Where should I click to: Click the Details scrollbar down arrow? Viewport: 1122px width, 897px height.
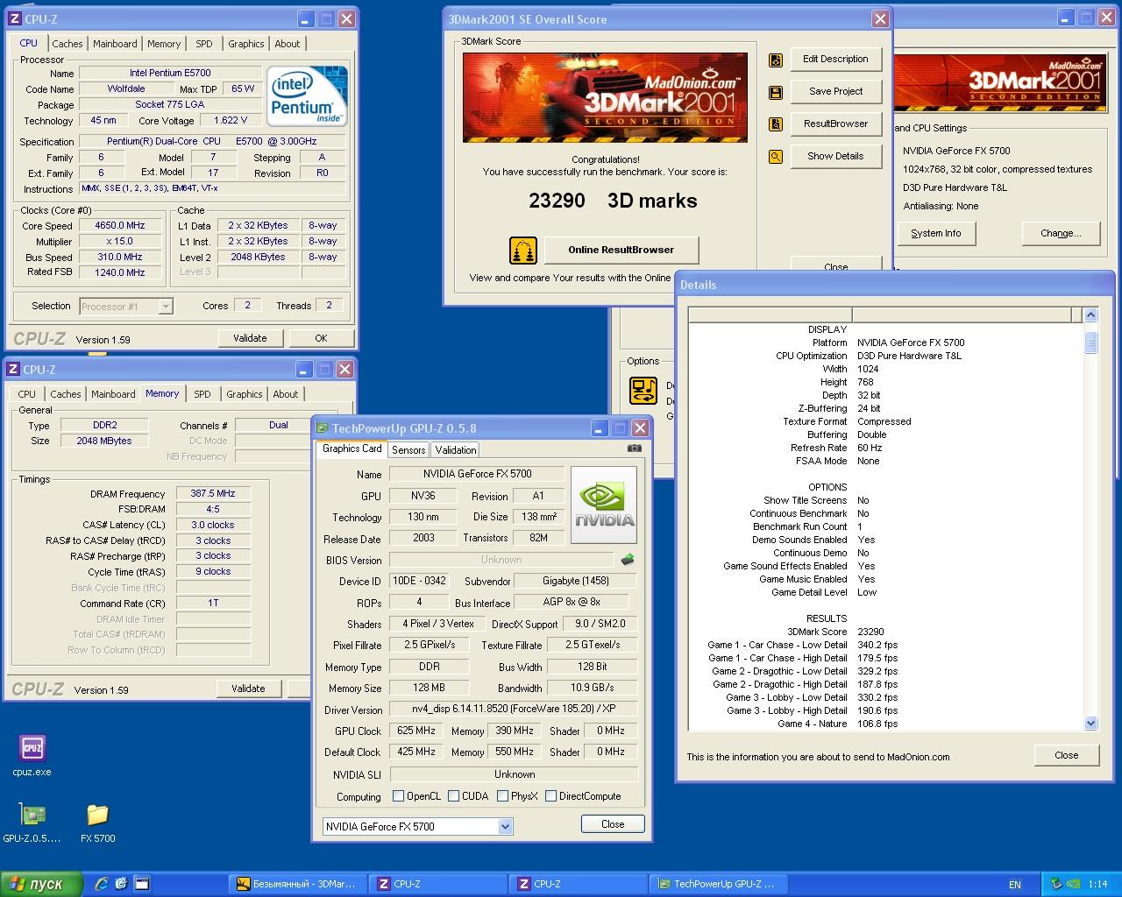coord(1090,724)
